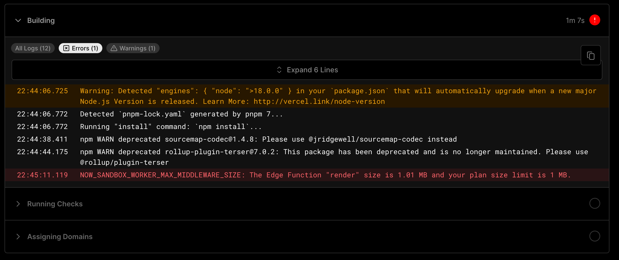619x260 pixels.
Task: Click the X icon in the Errors pill
Action: (x=66, y=48)
